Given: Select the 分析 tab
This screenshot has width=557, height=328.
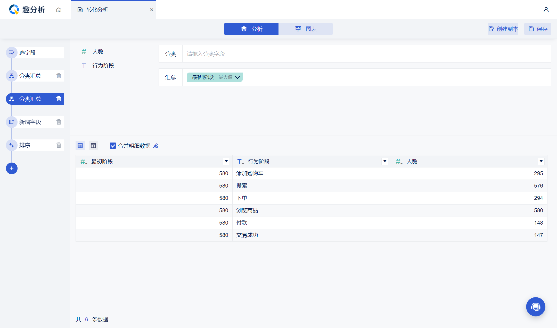Looking at the screenshot, I should pyautogui.click(x=251, y=29).
